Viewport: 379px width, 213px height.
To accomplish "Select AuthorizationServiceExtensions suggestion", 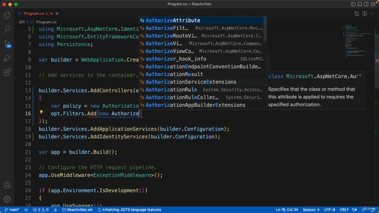I will [x=203, y=82].
